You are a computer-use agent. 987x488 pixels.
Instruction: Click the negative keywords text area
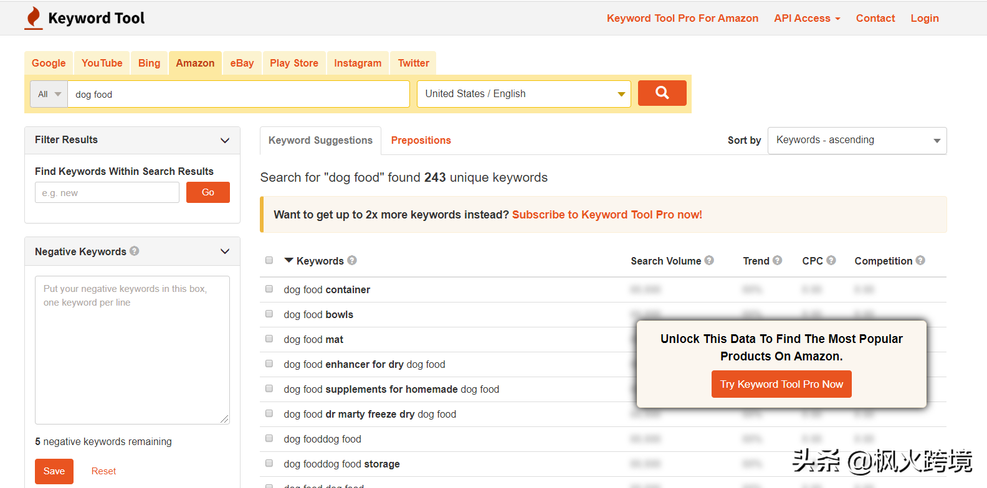tap(132, 350)
